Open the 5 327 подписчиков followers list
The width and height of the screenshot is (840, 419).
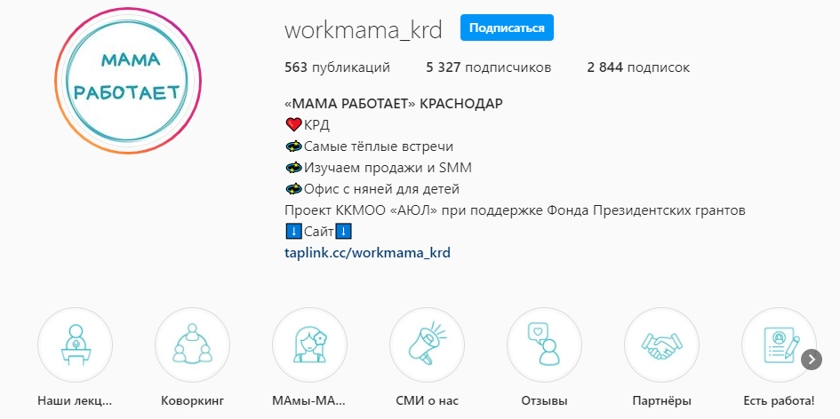click(x=489, y=68)
